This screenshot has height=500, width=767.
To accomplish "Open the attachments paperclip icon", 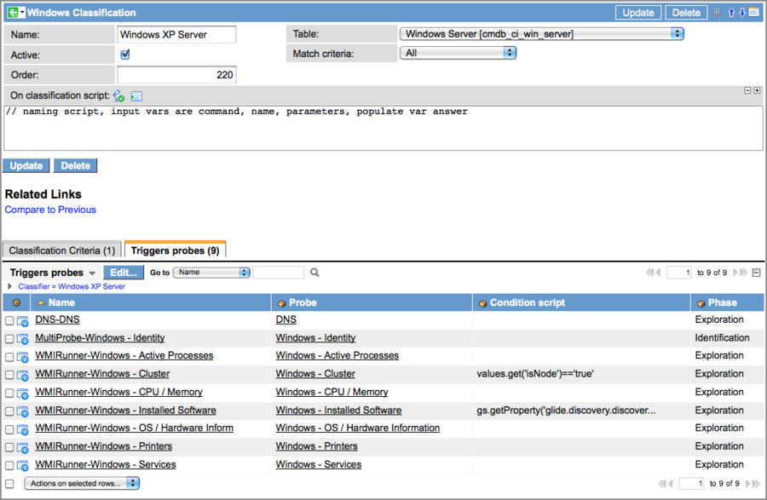I will pyautogui.click(x=717, y=13).
